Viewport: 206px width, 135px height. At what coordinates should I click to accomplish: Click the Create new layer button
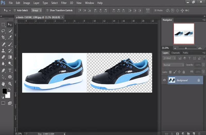(x=194, y=133)
